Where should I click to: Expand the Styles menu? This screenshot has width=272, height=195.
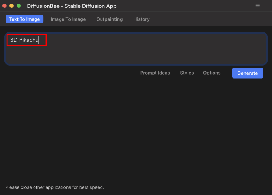pyautogui.click(x=186, y=73)
